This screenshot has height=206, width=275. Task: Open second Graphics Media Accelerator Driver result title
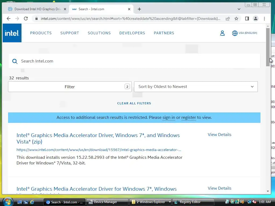point(96,189)
